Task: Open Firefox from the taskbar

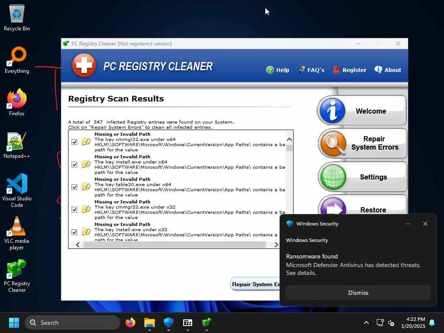Action: (131, 323)
